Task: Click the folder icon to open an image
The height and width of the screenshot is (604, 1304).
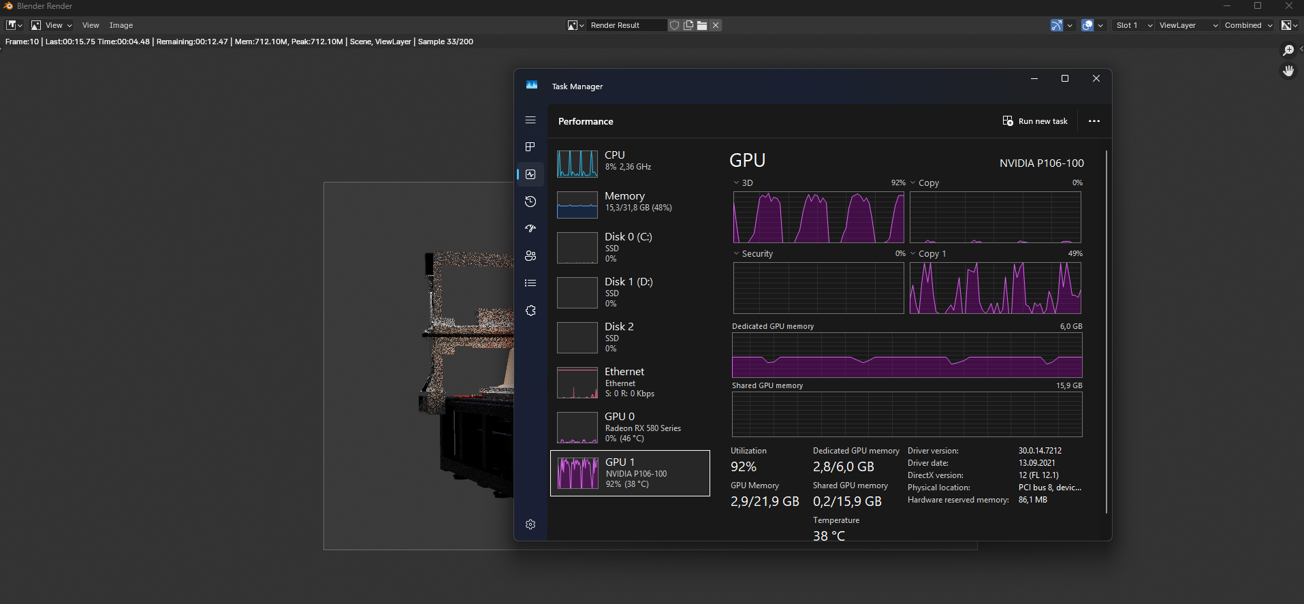Action: [x=702, y=25]
